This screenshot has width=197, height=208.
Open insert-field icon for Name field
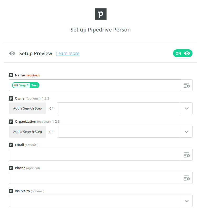click(x=186, y=85)
